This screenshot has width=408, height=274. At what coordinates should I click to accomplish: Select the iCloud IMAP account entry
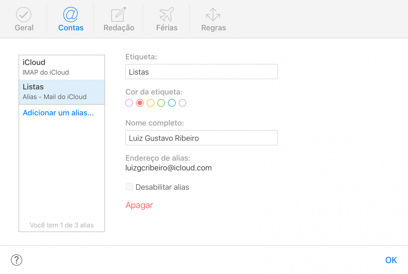coord(62,67)
